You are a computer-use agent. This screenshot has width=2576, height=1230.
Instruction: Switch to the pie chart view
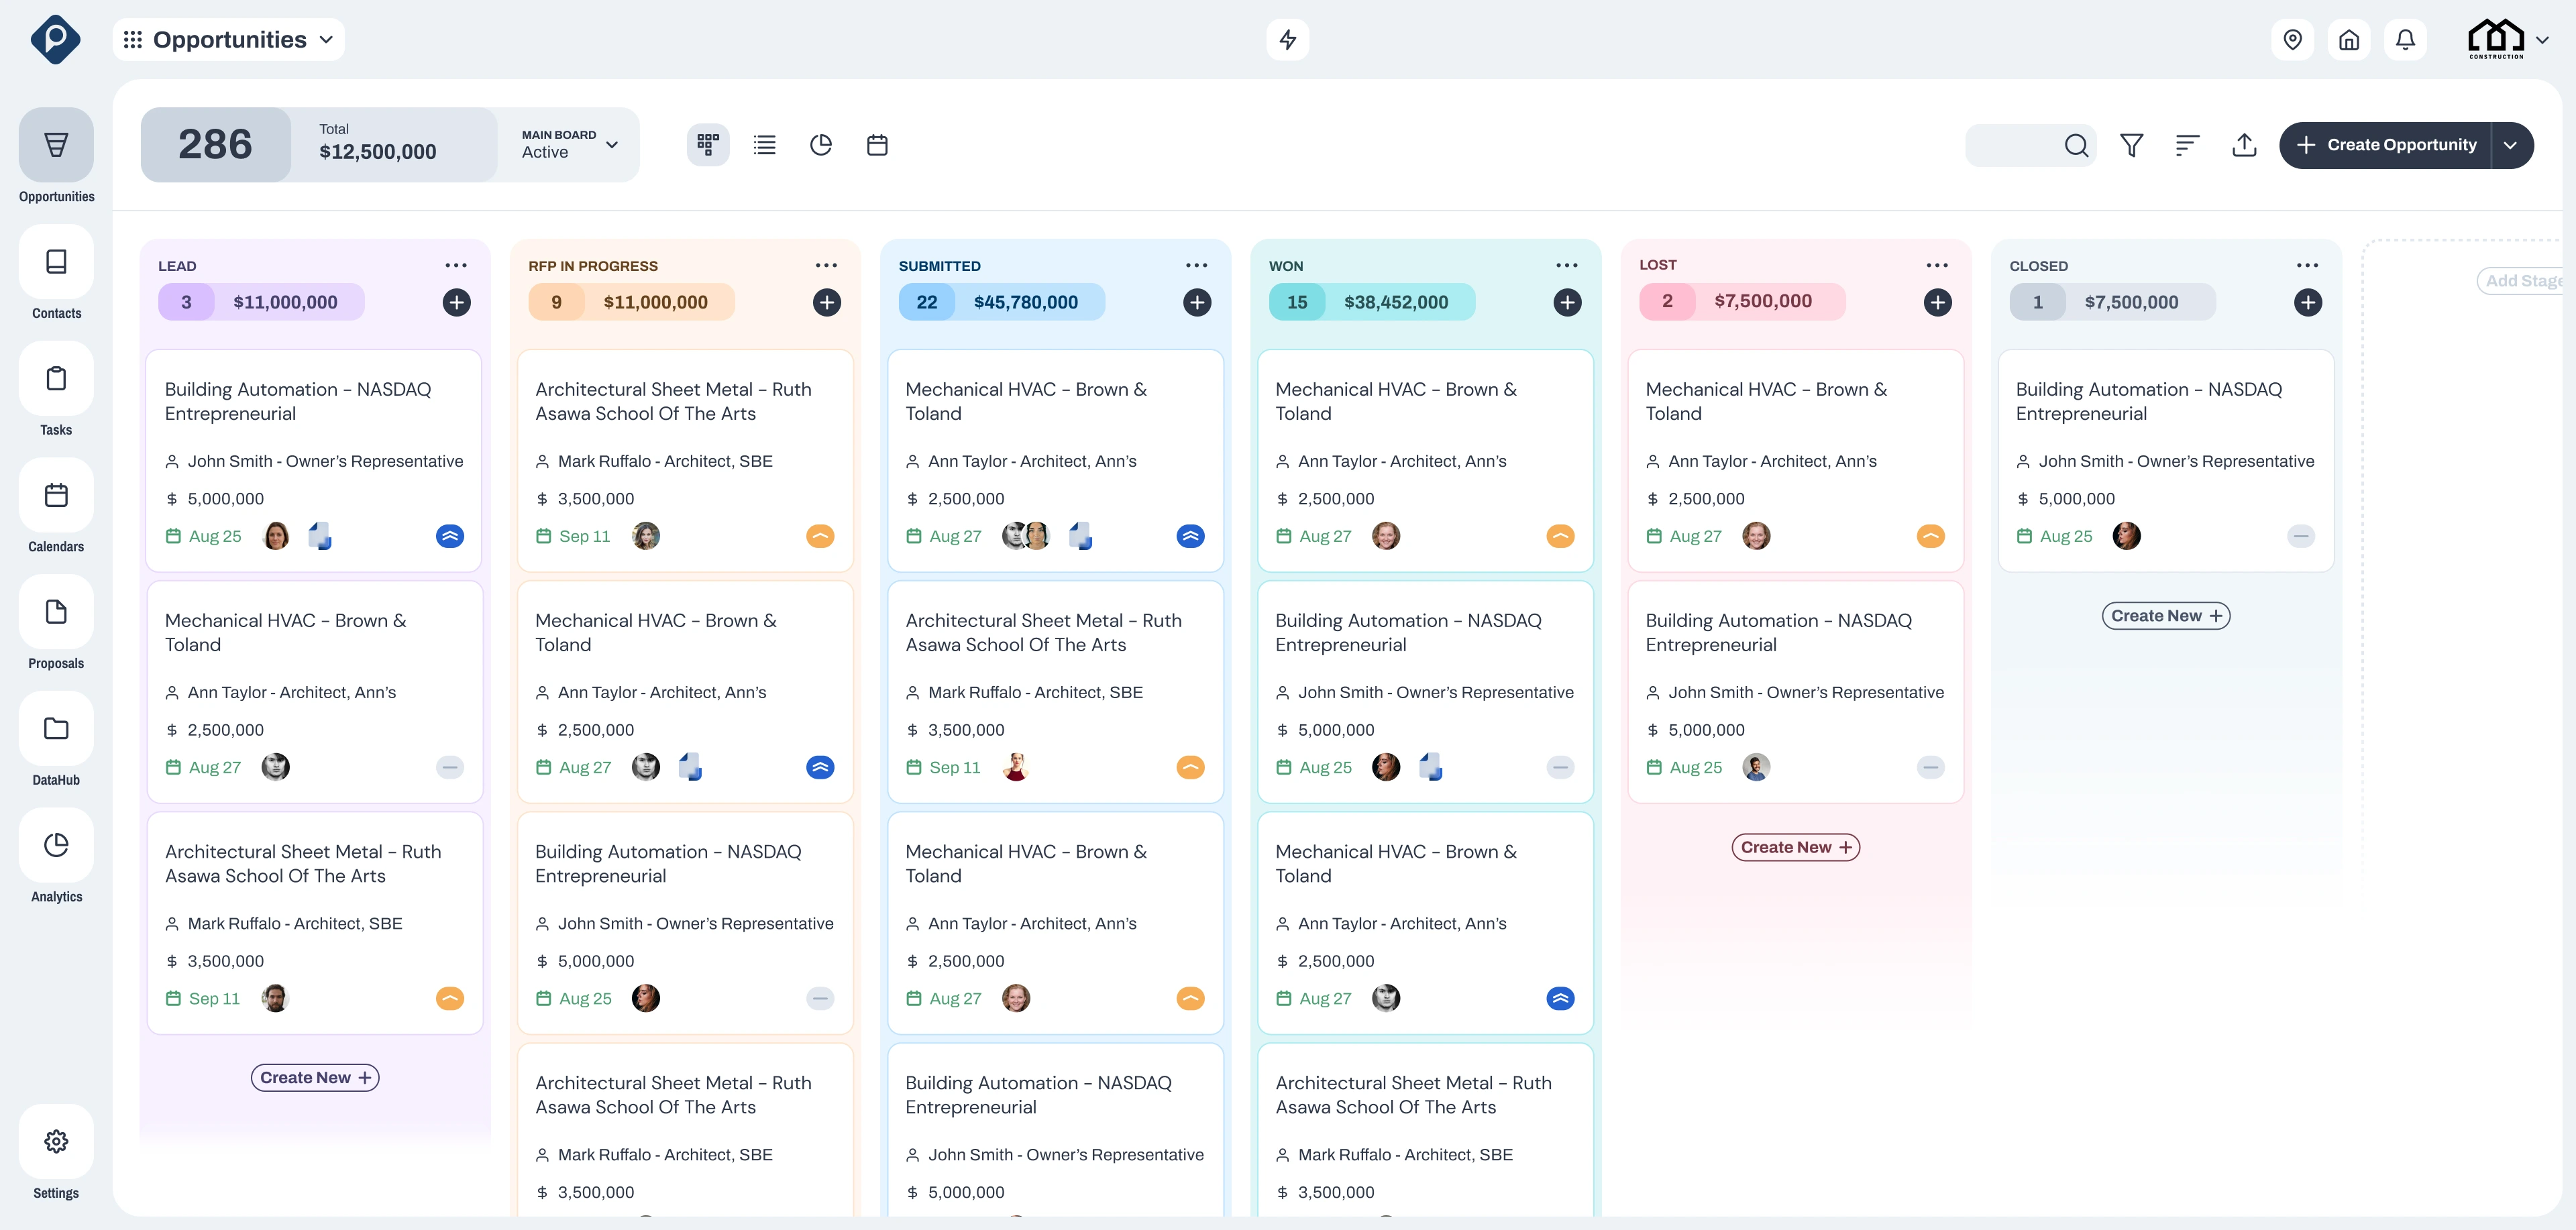[x=821, y=144]
